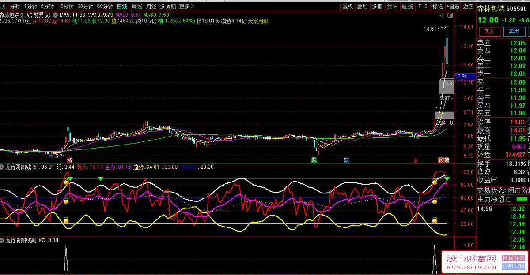Click the orange ball signal on the 80 line at left
Screen dimensions: 530x275
point(66,182)
